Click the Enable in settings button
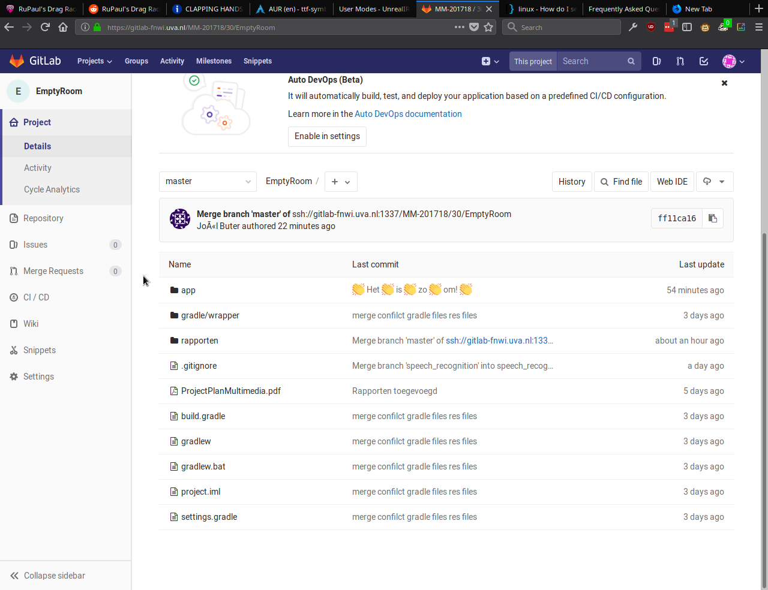Viewport: 768px width, 590px height. 327,136
